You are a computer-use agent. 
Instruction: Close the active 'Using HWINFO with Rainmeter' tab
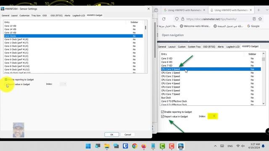click(251, 10)
